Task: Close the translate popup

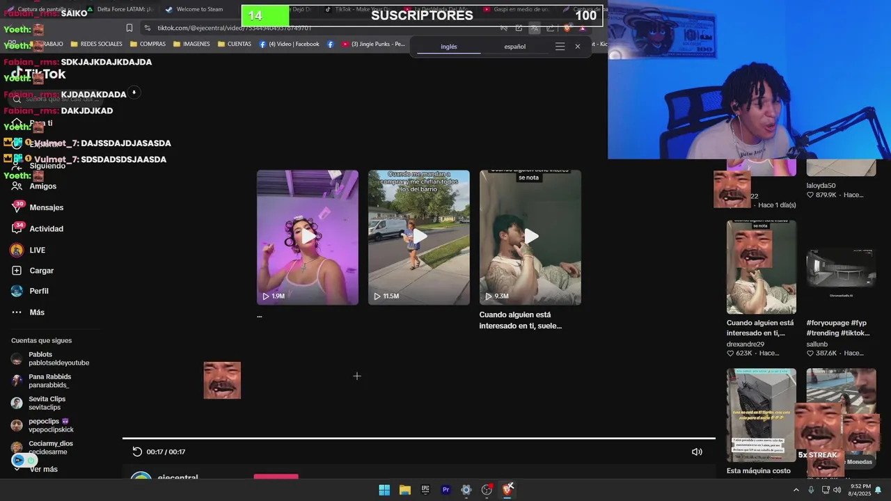Action: point(577,47)
